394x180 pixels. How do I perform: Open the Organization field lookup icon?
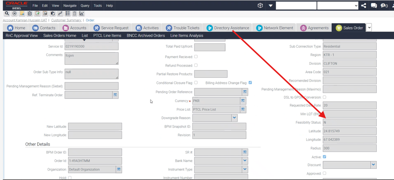119,169
